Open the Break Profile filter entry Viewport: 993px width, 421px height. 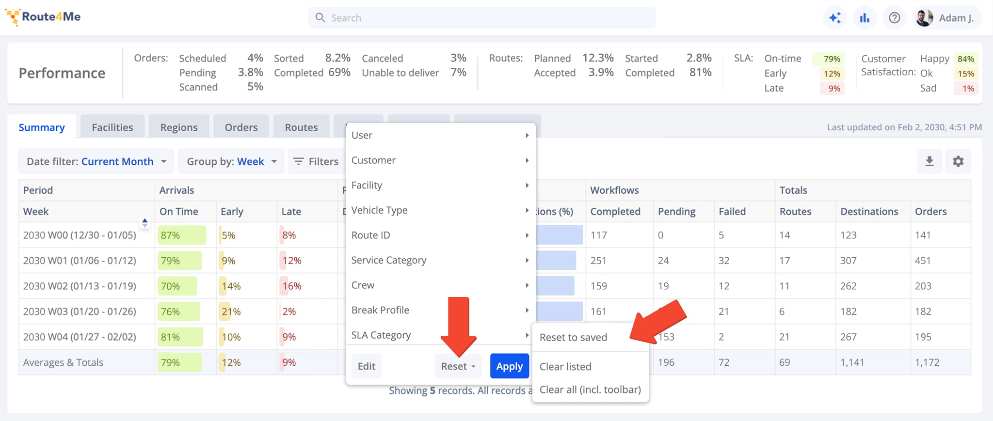point(440,310)
